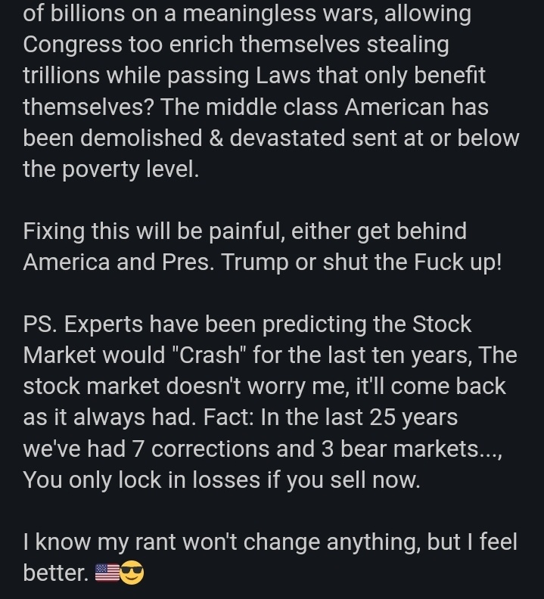Tap the American flag emoji
The height and width of the screenshot is (599, 544).
tap(107, 573)
